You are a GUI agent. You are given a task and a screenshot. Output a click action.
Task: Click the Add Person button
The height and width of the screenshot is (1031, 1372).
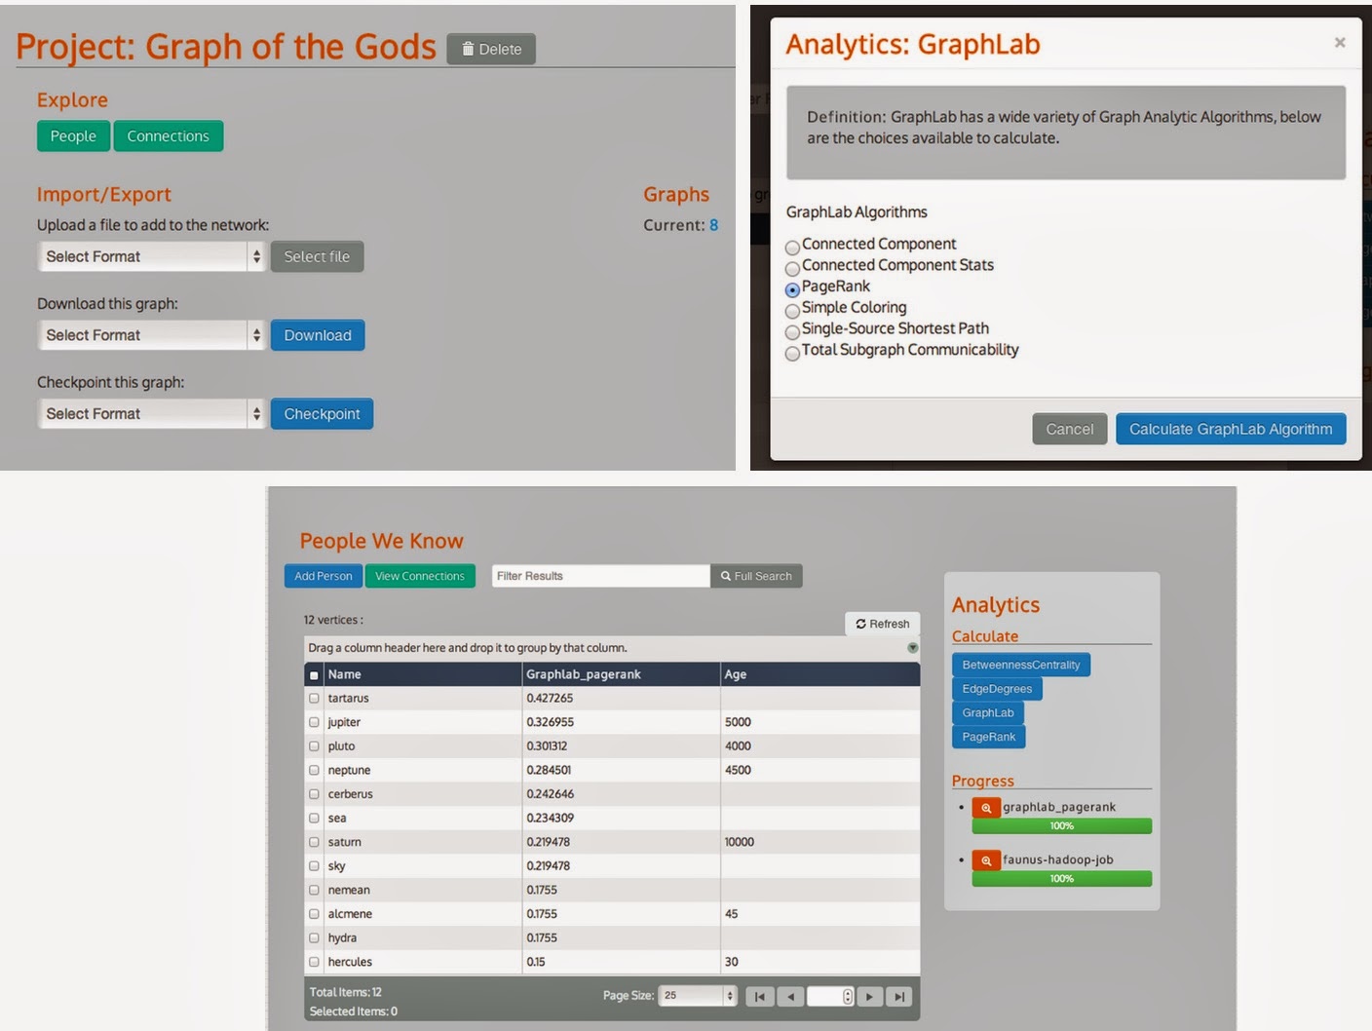pos(324,576)
